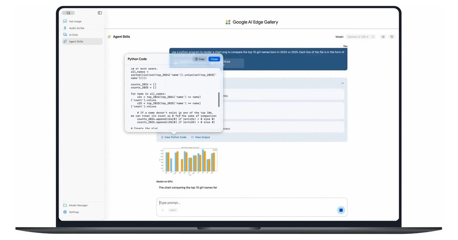Click the Skills chip below prompt
458x240 pixels.
point(173,210)
